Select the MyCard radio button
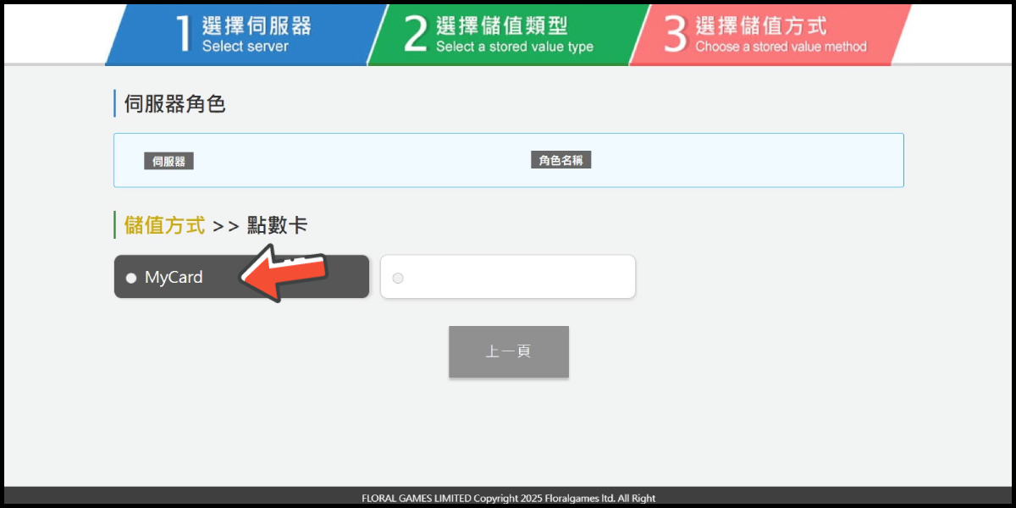The width and height of the screenshot is (1016, 508). click(x=131, y=278)
